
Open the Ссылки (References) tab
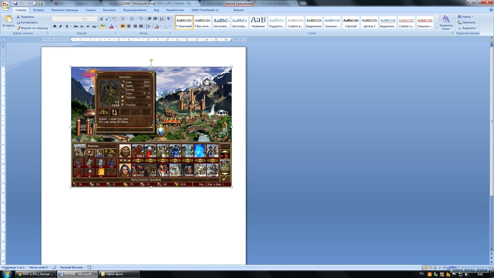(x=90, y=10)
